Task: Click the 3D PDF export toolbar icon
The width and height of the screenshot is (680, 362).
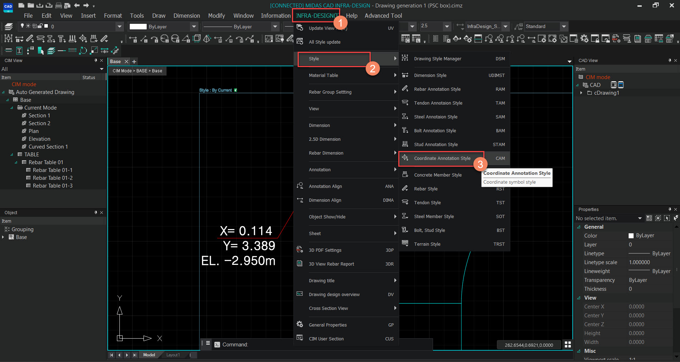Action: click(x=616, y=39)
